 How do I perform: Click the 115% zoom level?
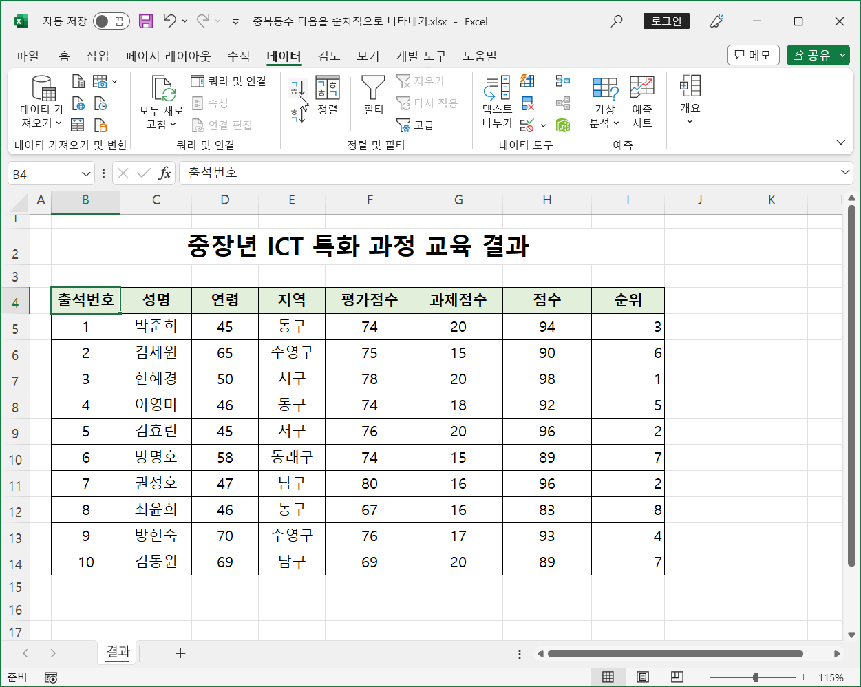coord(831,677)
